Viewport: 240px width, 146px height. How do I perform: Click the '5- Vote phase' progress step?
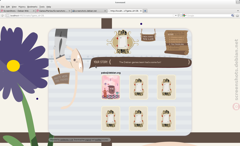click(x=174, y=46)
